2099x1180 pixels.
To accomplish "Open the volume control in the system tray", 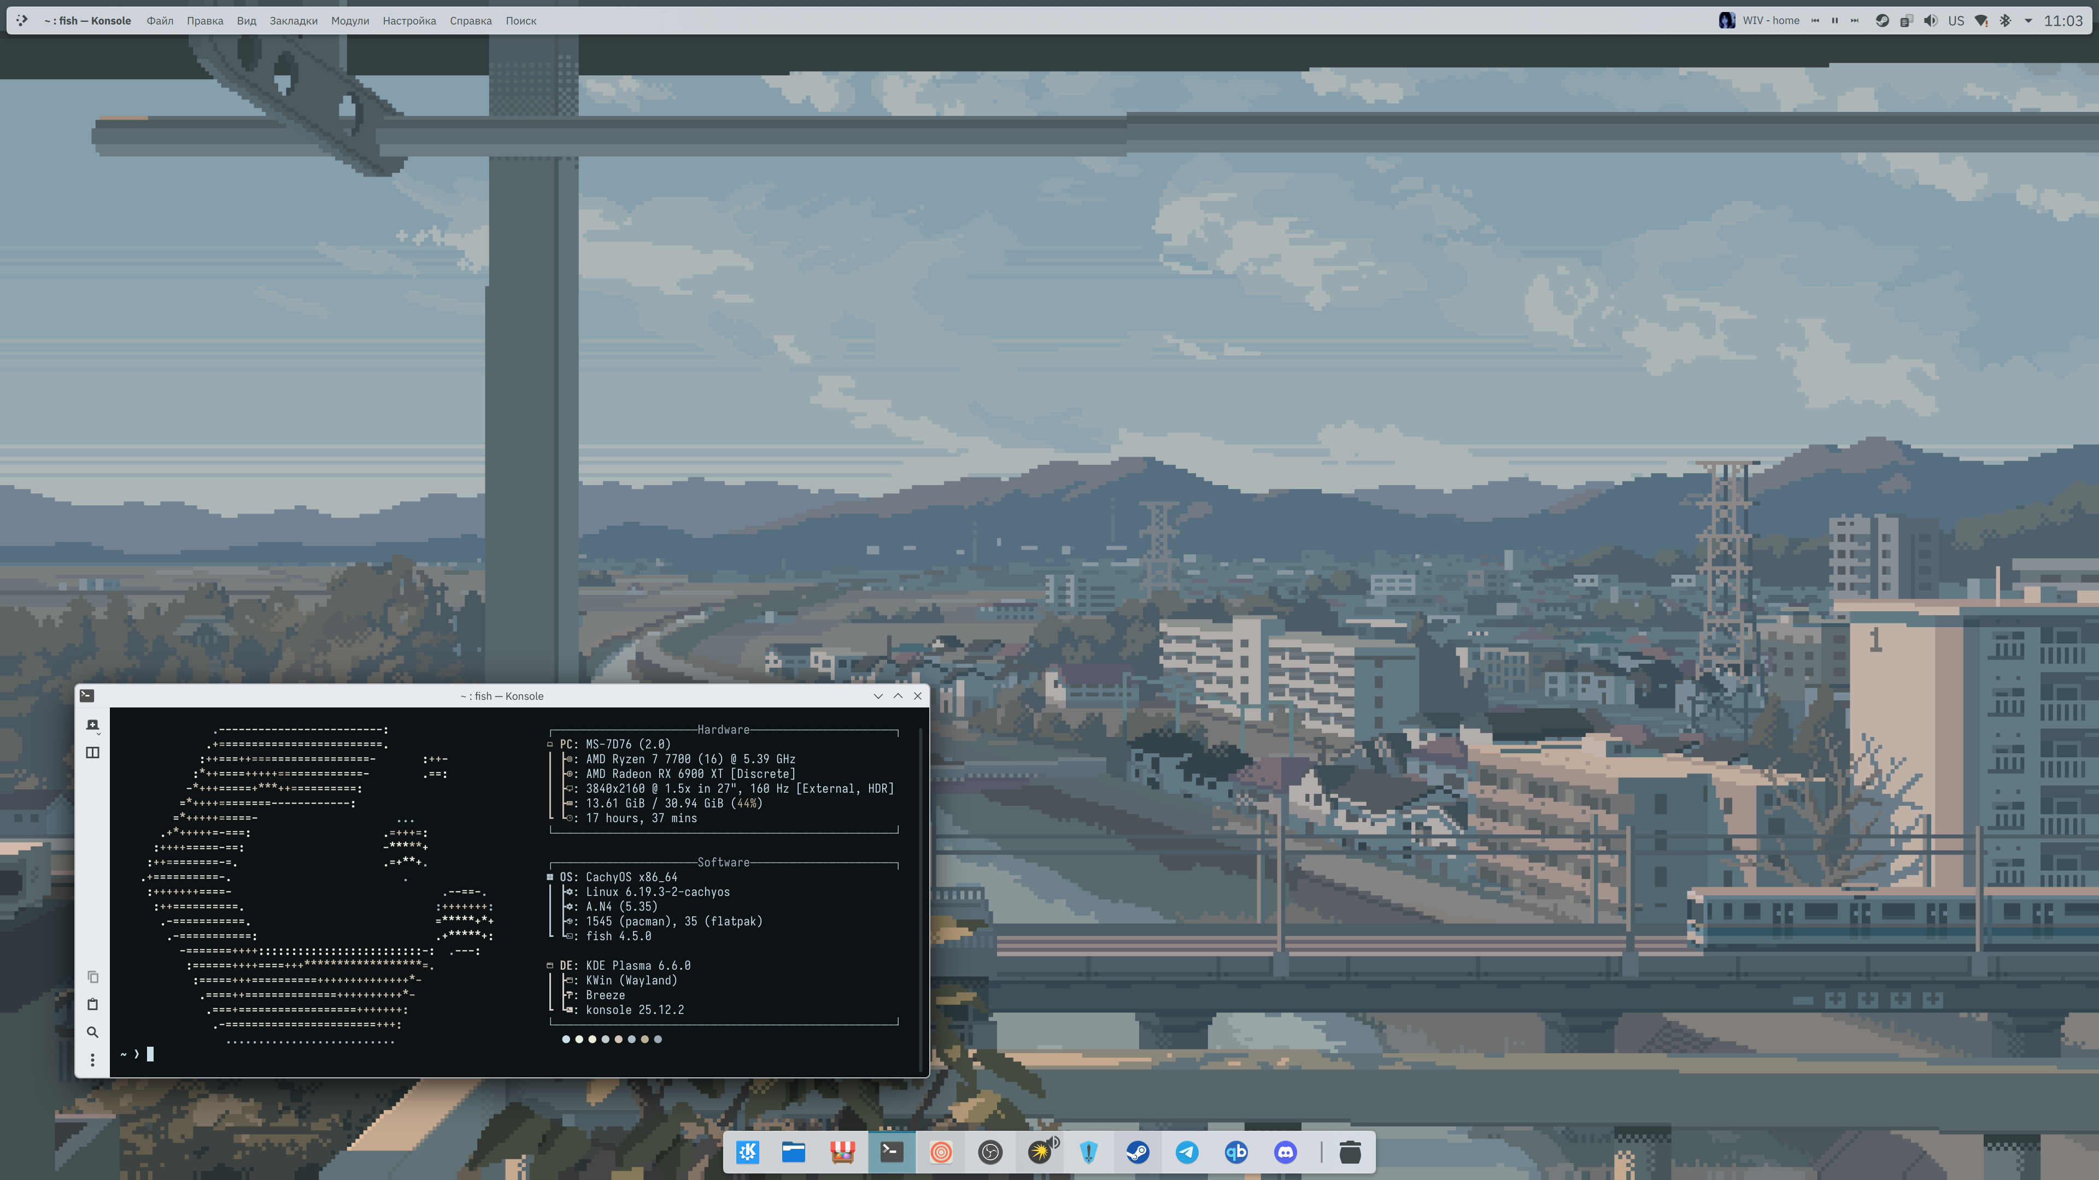I will (x=1930, y=20).
